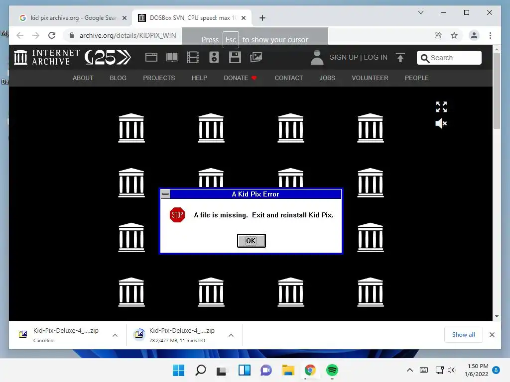
Task: Open the DONATE menu item
Action: click(240, 78)
